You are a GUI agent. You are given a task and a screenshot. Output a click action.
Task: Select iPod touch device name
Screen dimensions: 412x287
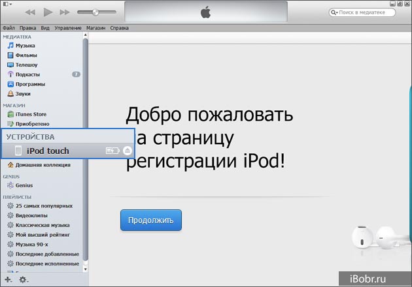tap(48, 151)
